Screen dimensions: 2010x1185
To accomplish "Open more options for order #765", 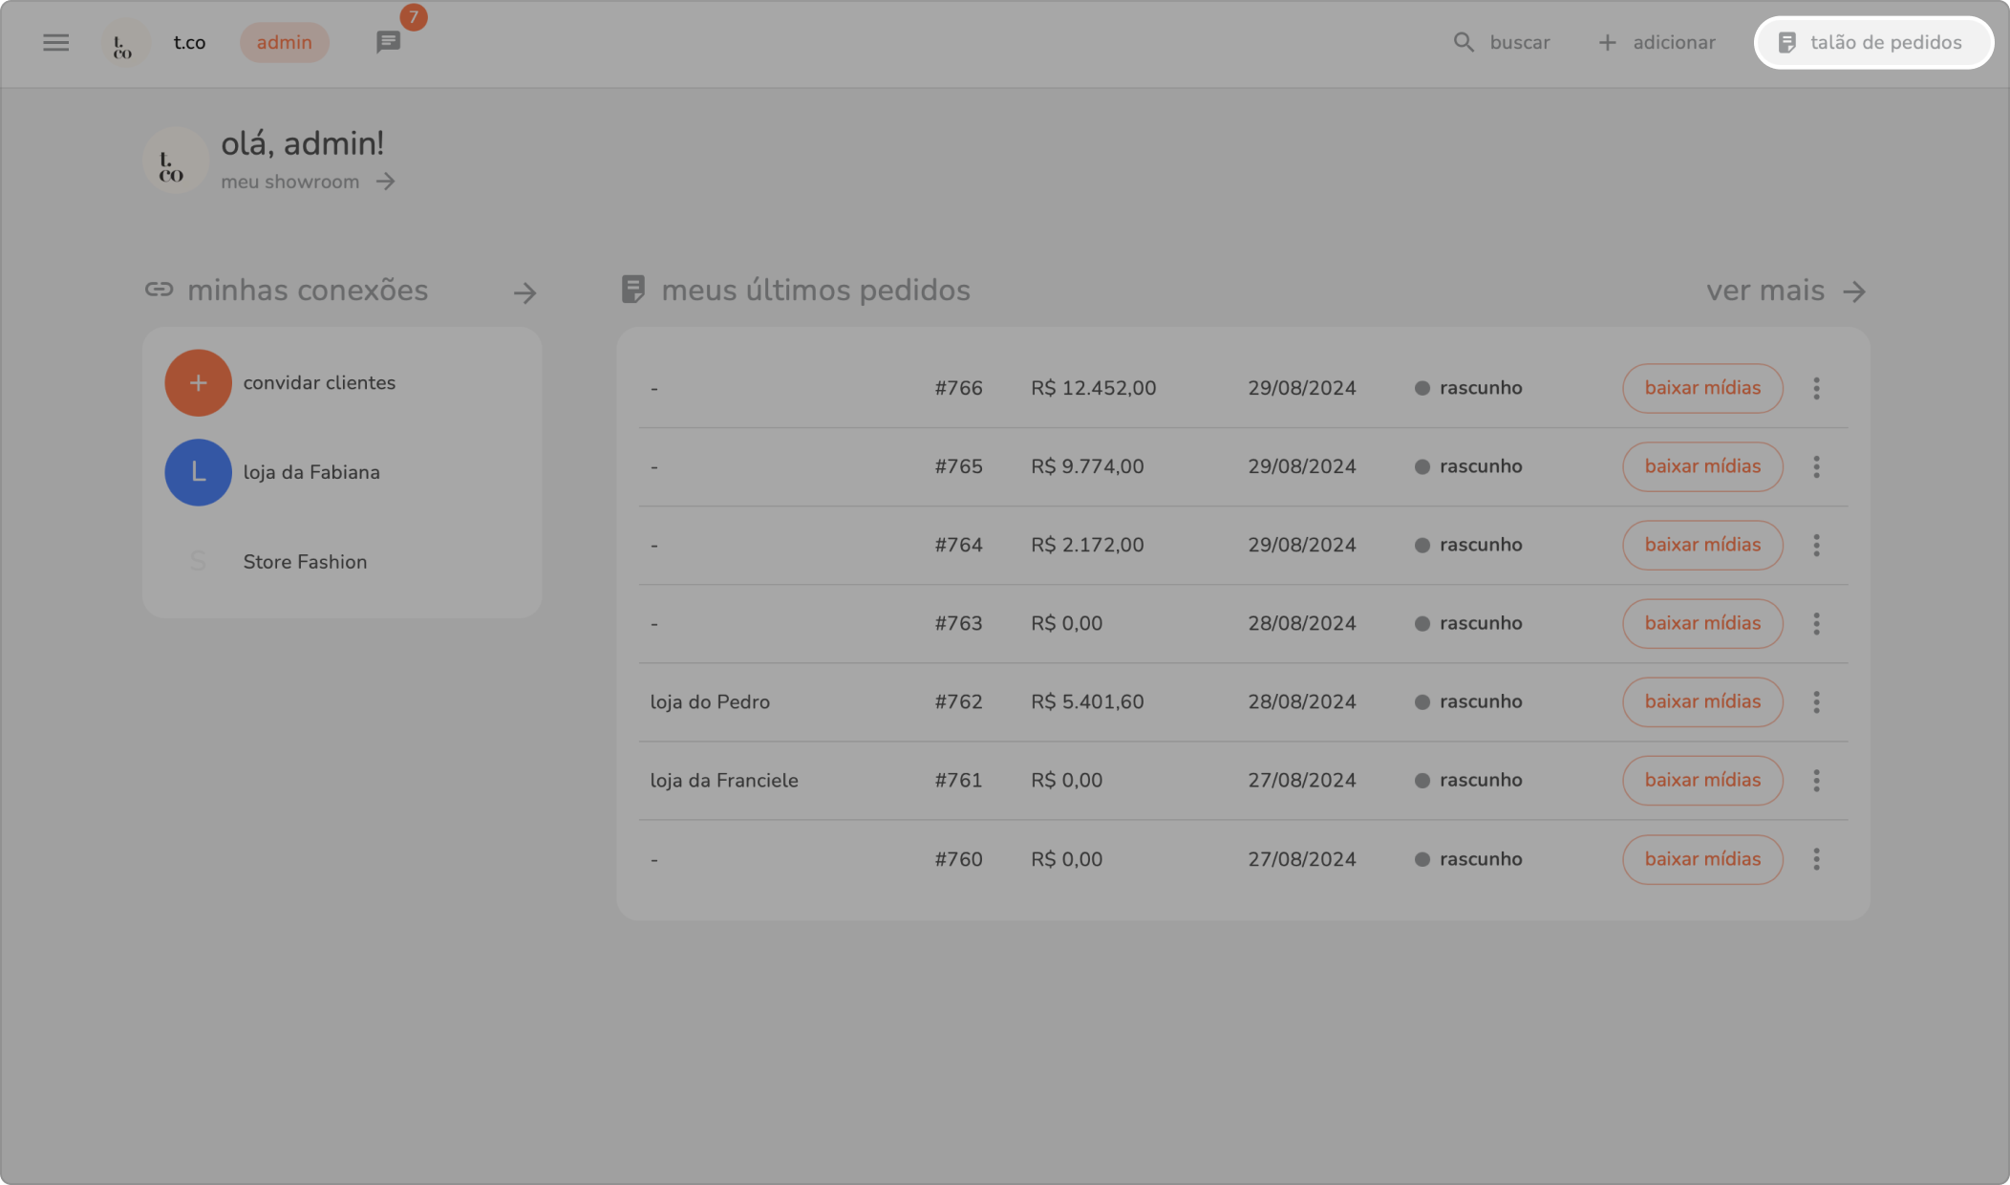I will click(x=1816, y=466).
